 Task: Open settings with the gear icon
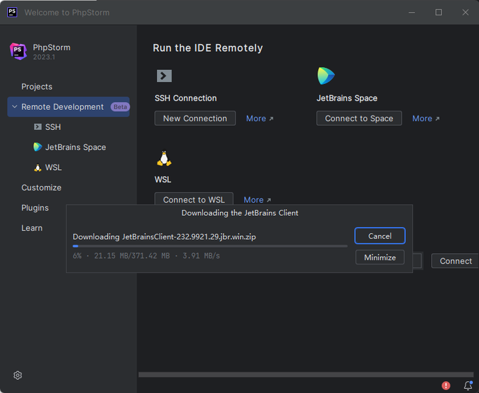tap(18, 375)
